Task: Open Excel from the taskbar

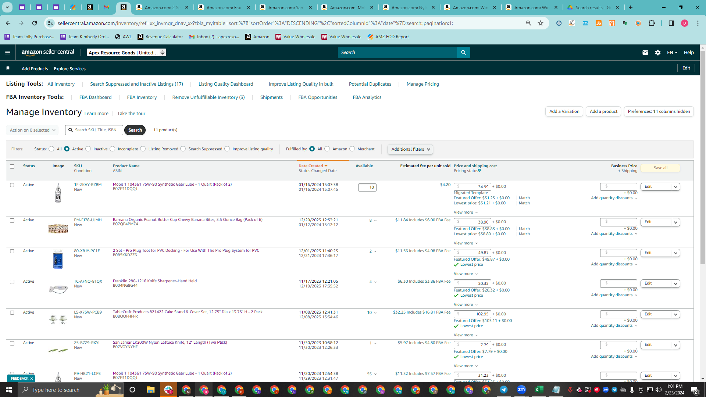Action: coord(539,390)
